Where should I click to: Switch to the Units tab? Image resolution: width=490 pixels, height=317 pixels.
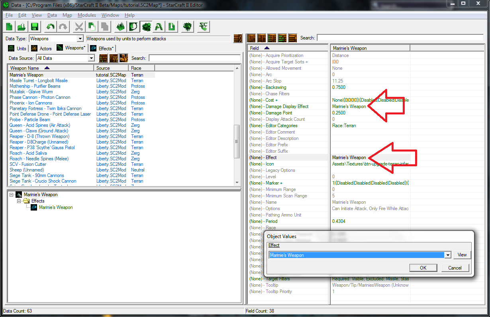click(x=18, y=48)
